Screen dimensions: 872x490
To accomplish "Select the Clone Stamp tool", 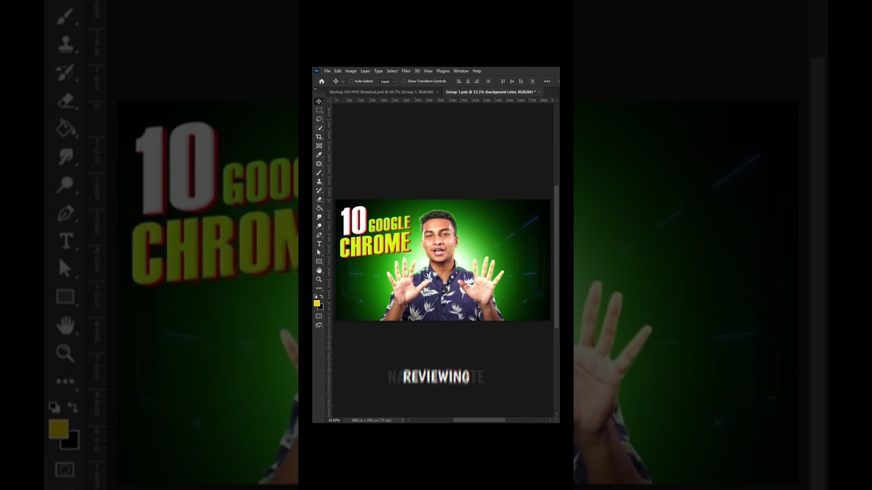I will coord(318,182).
